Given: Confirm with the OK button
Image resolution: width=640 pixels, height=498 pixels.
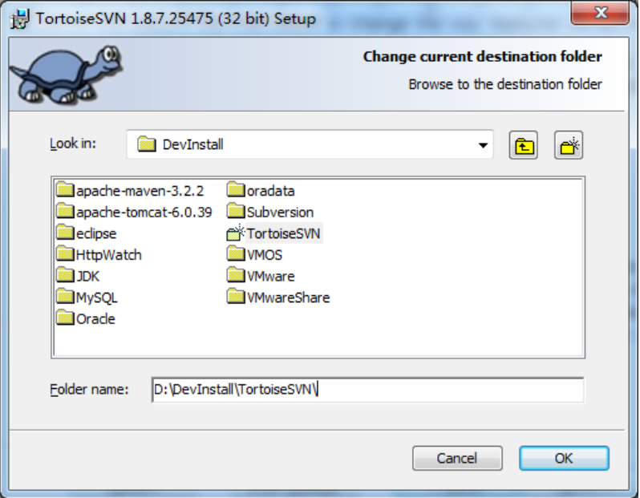Looking at the screenshot, I should pos(564,458).
